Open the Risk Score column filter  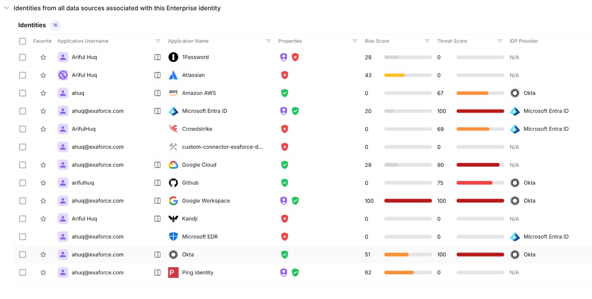[x=427, y=41]
